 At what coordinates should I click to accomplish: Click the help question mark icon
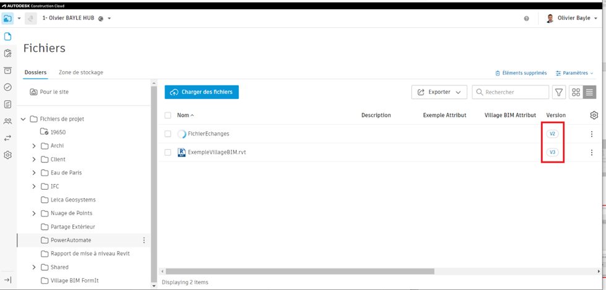coord(526,19)
